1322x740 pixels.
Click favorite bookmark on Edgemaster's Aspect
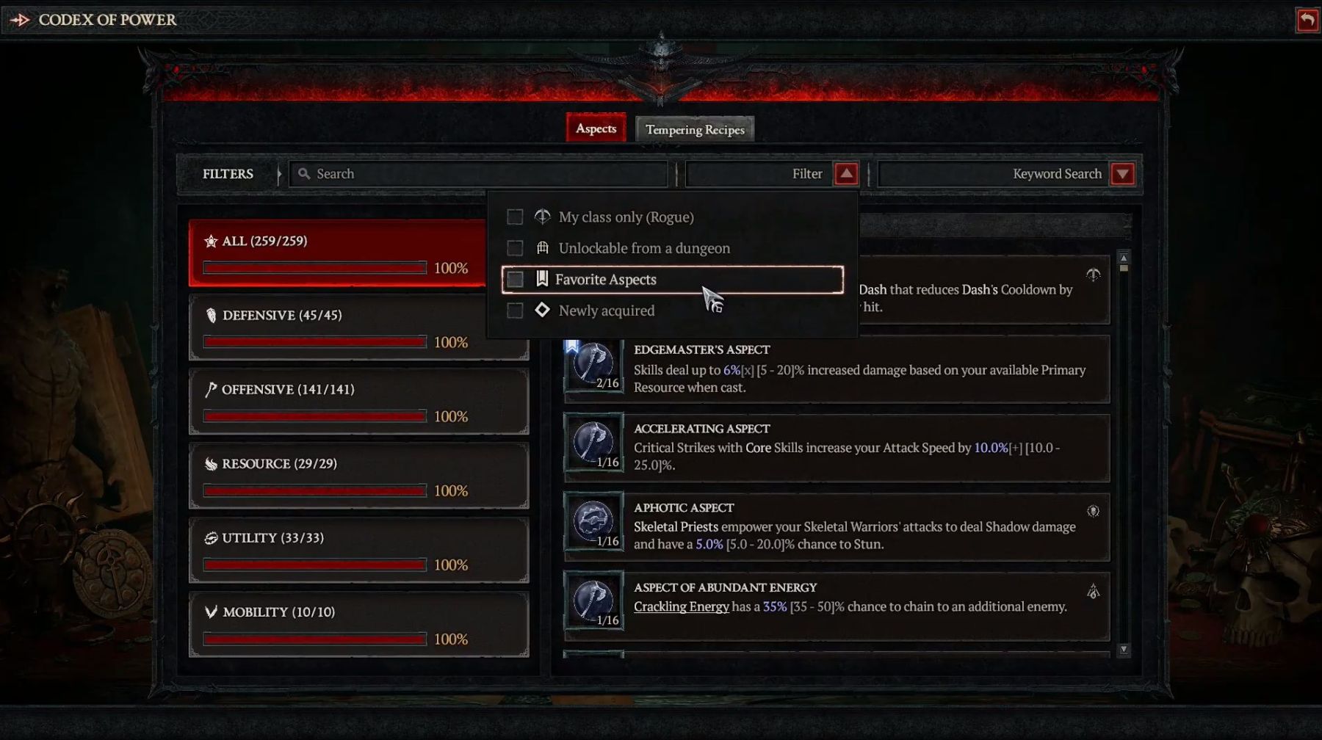point(571,347)
